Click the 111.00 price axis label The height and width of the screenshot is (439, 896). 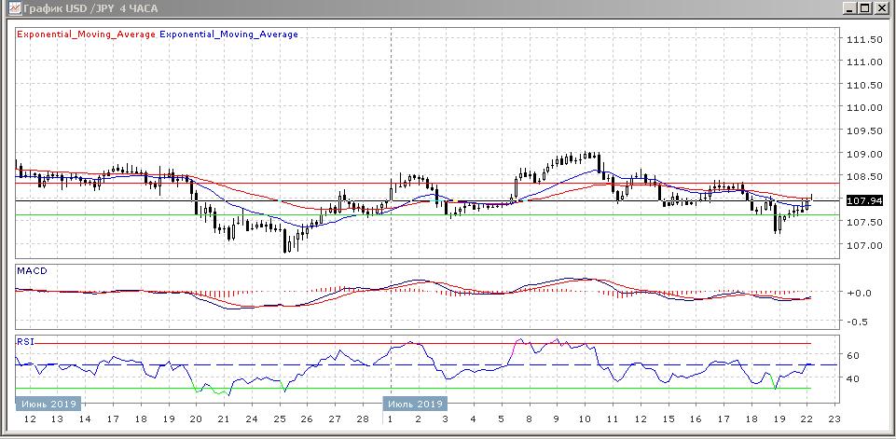point(864,62)
